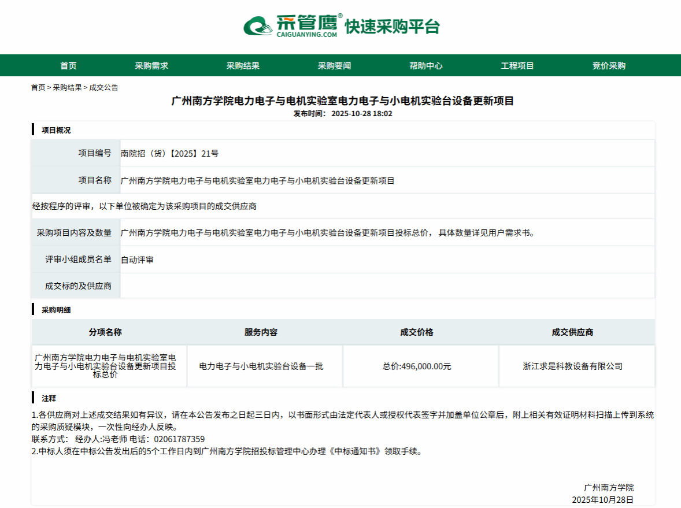Click the announcement's main title heading
681x508 pixels.
343,101
